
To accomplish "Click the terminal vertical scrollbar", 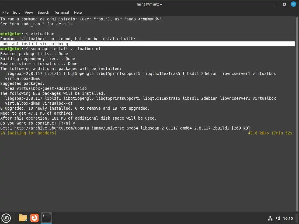I will point(297,114).
